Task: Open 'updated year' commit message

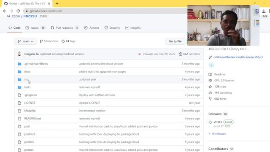Action: 87,79
